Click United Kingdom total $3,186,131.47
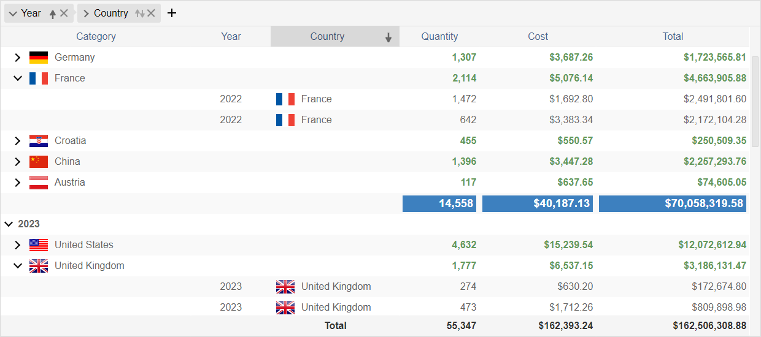Screen dimensions: 761x337 (x=715, y=266)
